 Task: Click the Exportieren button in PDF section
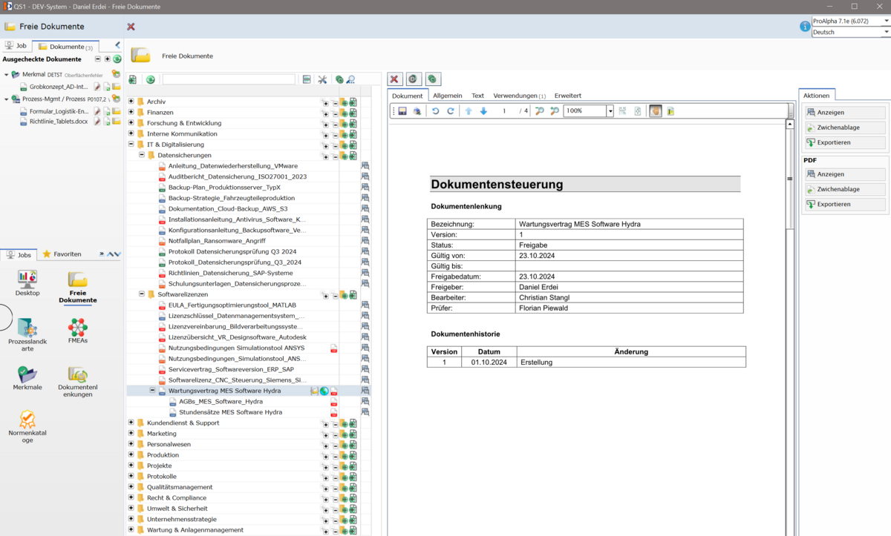(845, 204)
